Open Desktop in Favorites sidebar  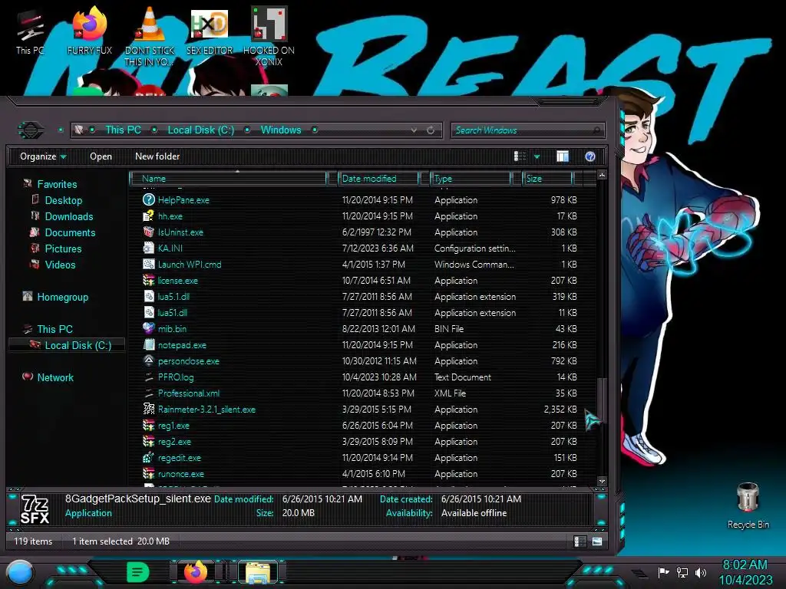click(63, 200)
